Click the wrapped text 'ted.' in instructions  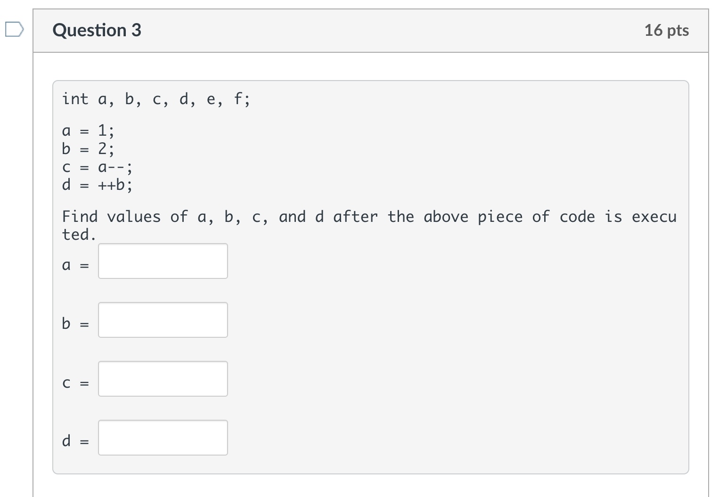pyautogui.click(x=79, y=235)
